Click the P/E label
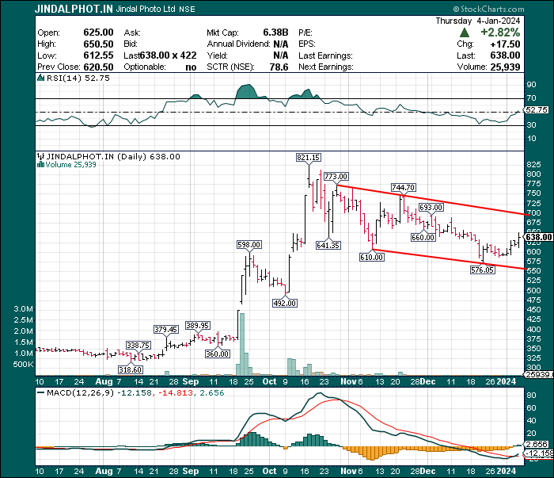Screen dimensions: 554x478 305,33
